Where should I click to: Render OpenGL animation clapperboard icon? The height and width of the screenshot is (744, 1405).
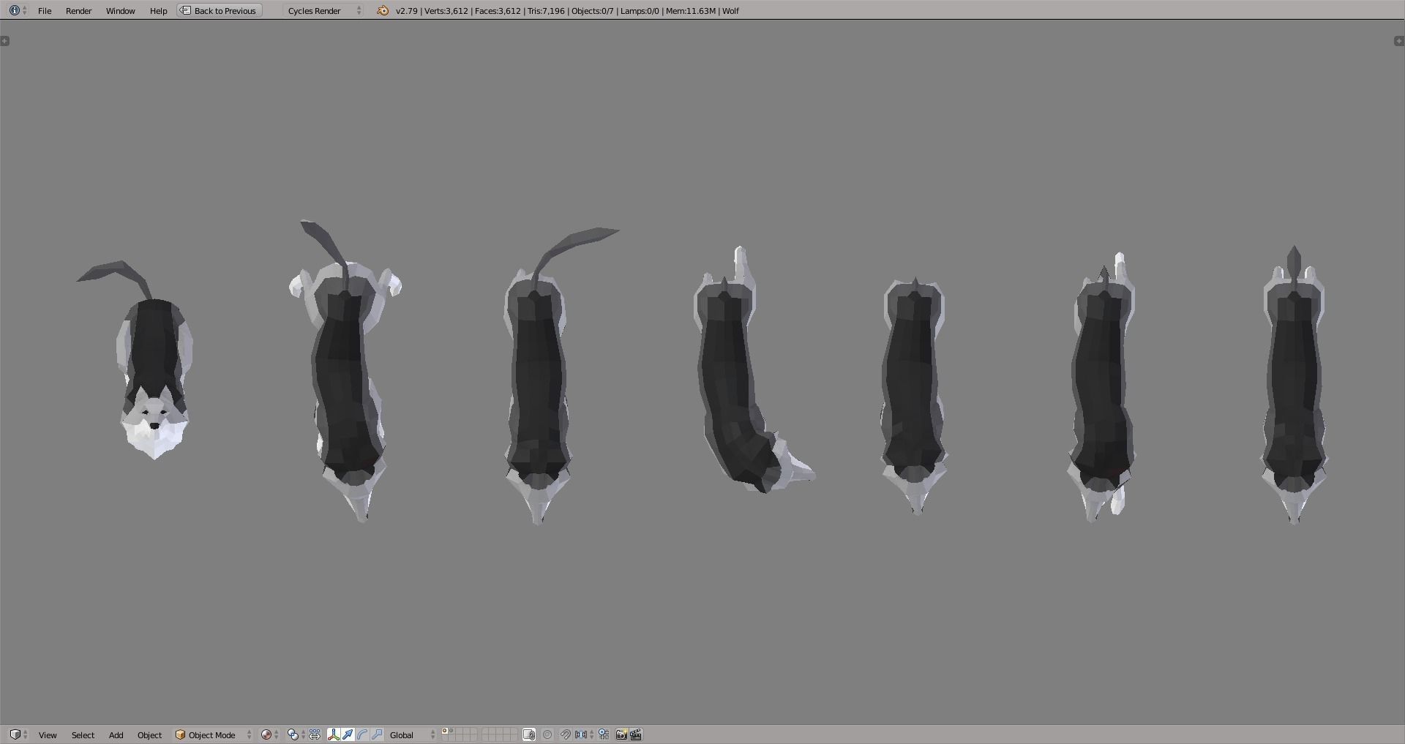[x=637, y=734]
